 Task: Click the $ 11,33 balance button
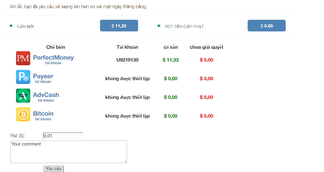pyautogui.click(x=119, y=26)
